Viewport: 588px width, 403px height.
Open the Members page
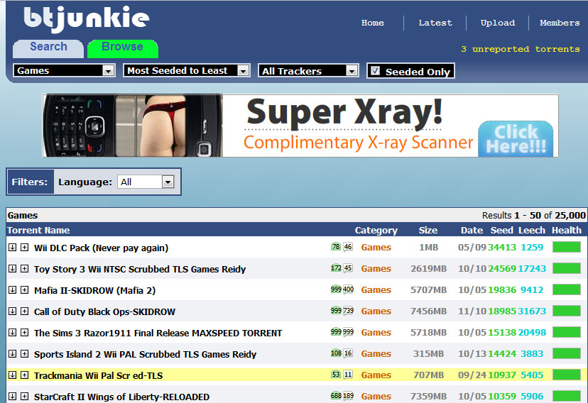click(560, 23)
